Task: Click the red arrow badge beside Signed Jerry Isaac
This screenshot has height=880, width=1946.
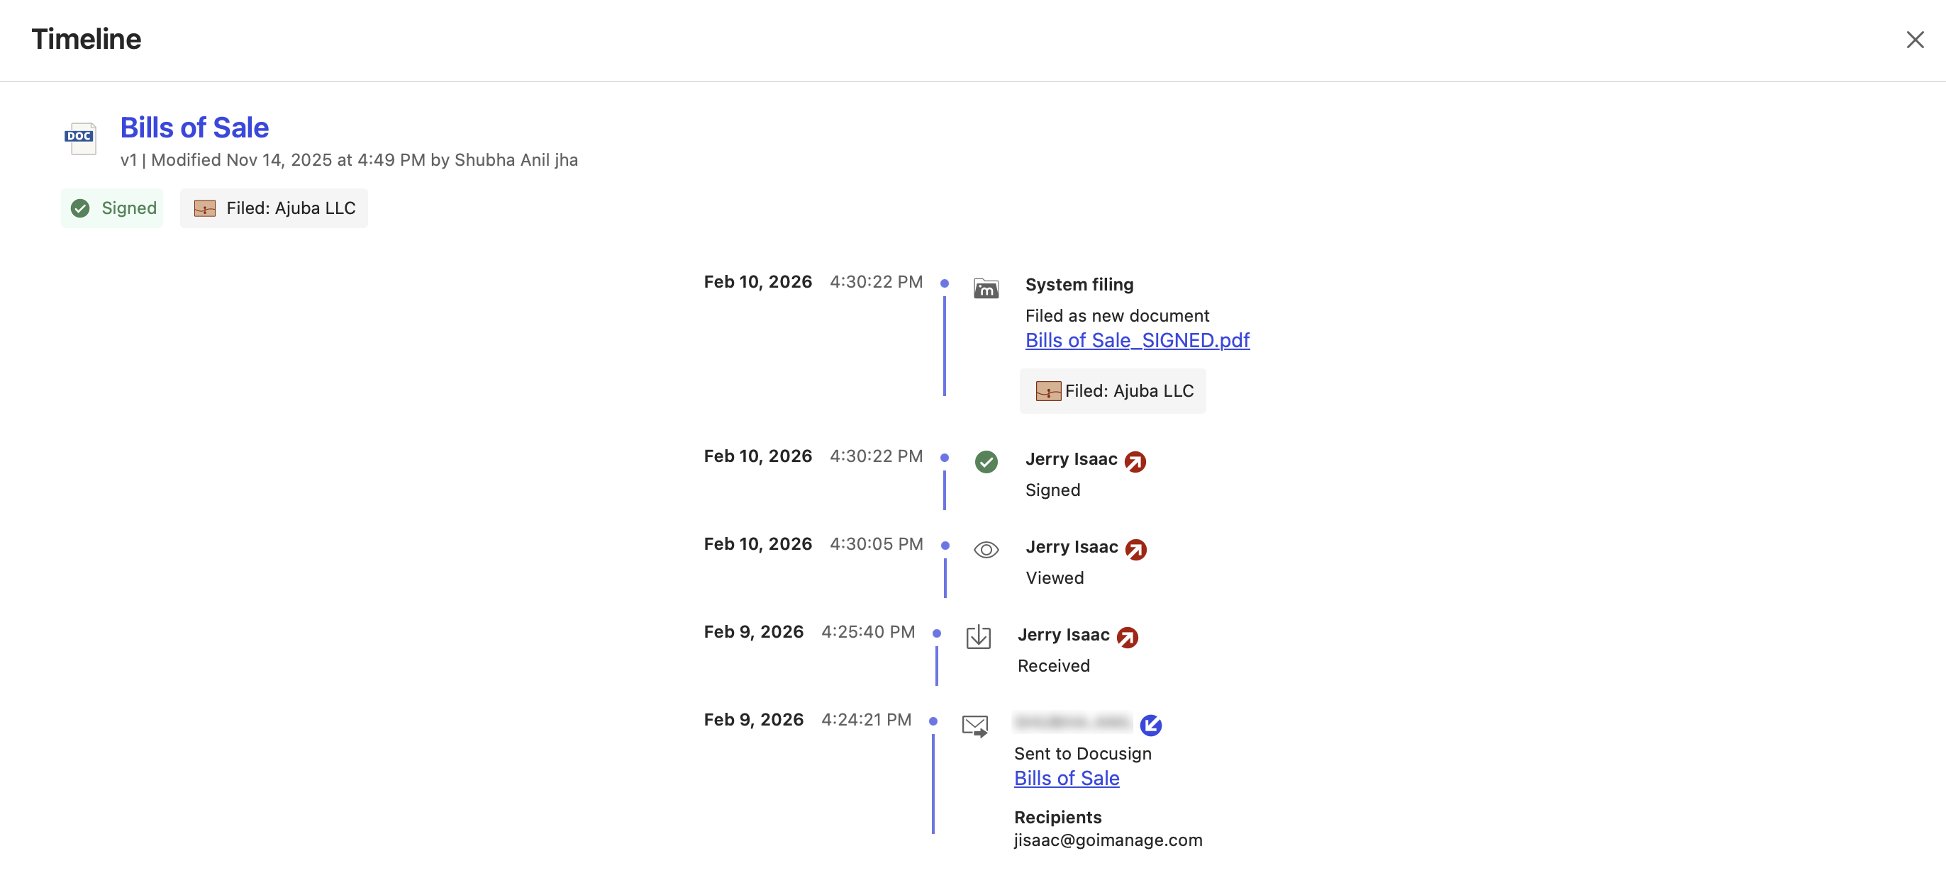Action: pyautogui.click(x=1135, y=461)
